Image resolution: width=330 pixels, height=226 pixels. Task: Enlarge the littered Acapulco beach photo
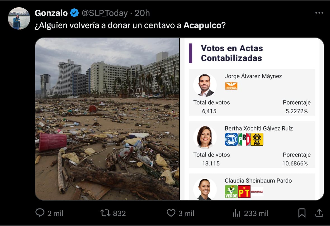pyautogui.click(x=107, y=119)
